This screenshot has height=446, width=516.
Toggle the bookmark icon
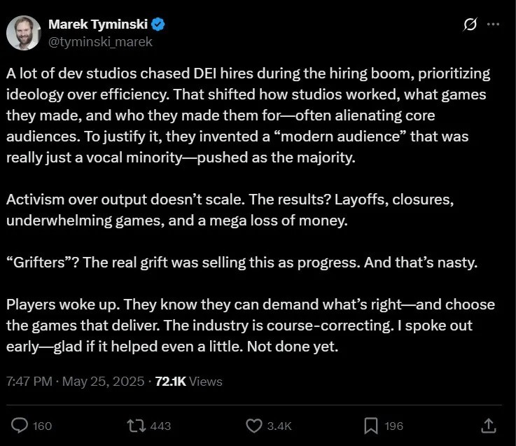pyautogui.click(x=371, y=425)
